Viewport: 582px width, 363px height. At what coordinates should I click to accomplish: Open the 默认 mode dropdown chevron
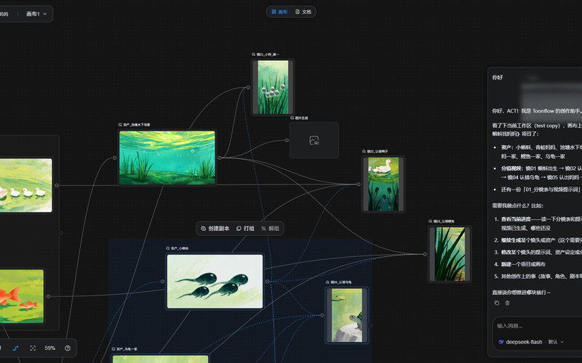click(562, 342)
